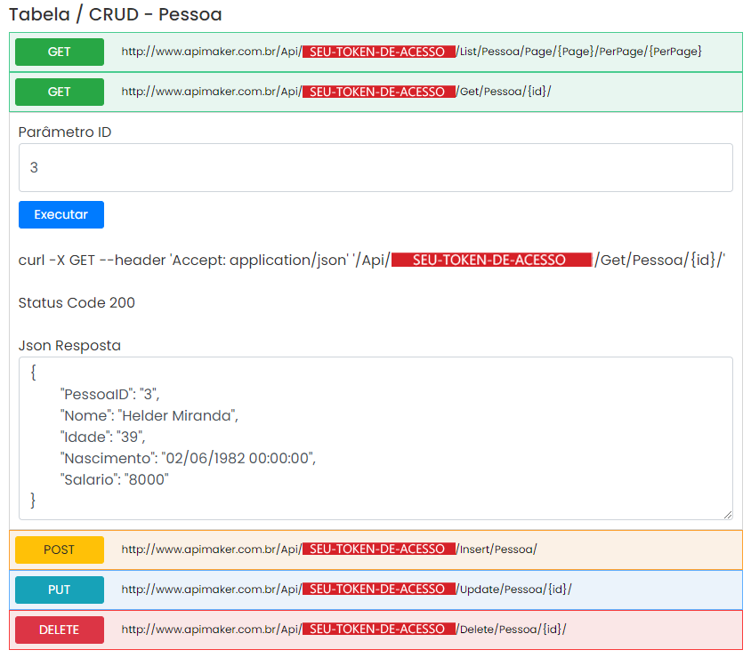751x658 pixels.
Task: Click the red token badge in the curl command
Action: 490,260
